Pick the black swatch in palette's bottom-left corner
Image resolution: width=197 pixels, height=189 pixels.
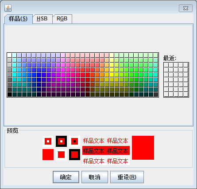point(10,94)
